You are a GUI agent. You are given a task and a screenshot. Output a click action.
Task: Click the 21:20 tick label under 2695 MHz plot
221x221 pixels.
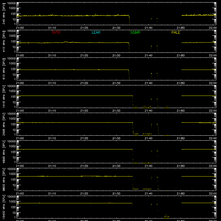tap(84, 138)
